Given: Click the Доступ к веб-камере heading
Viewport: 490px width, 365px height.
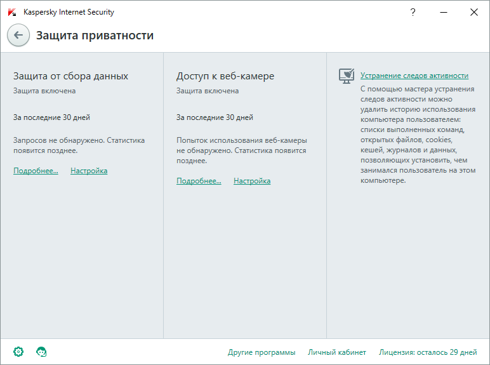Looking at the screenshot, I should pos(225,76).
